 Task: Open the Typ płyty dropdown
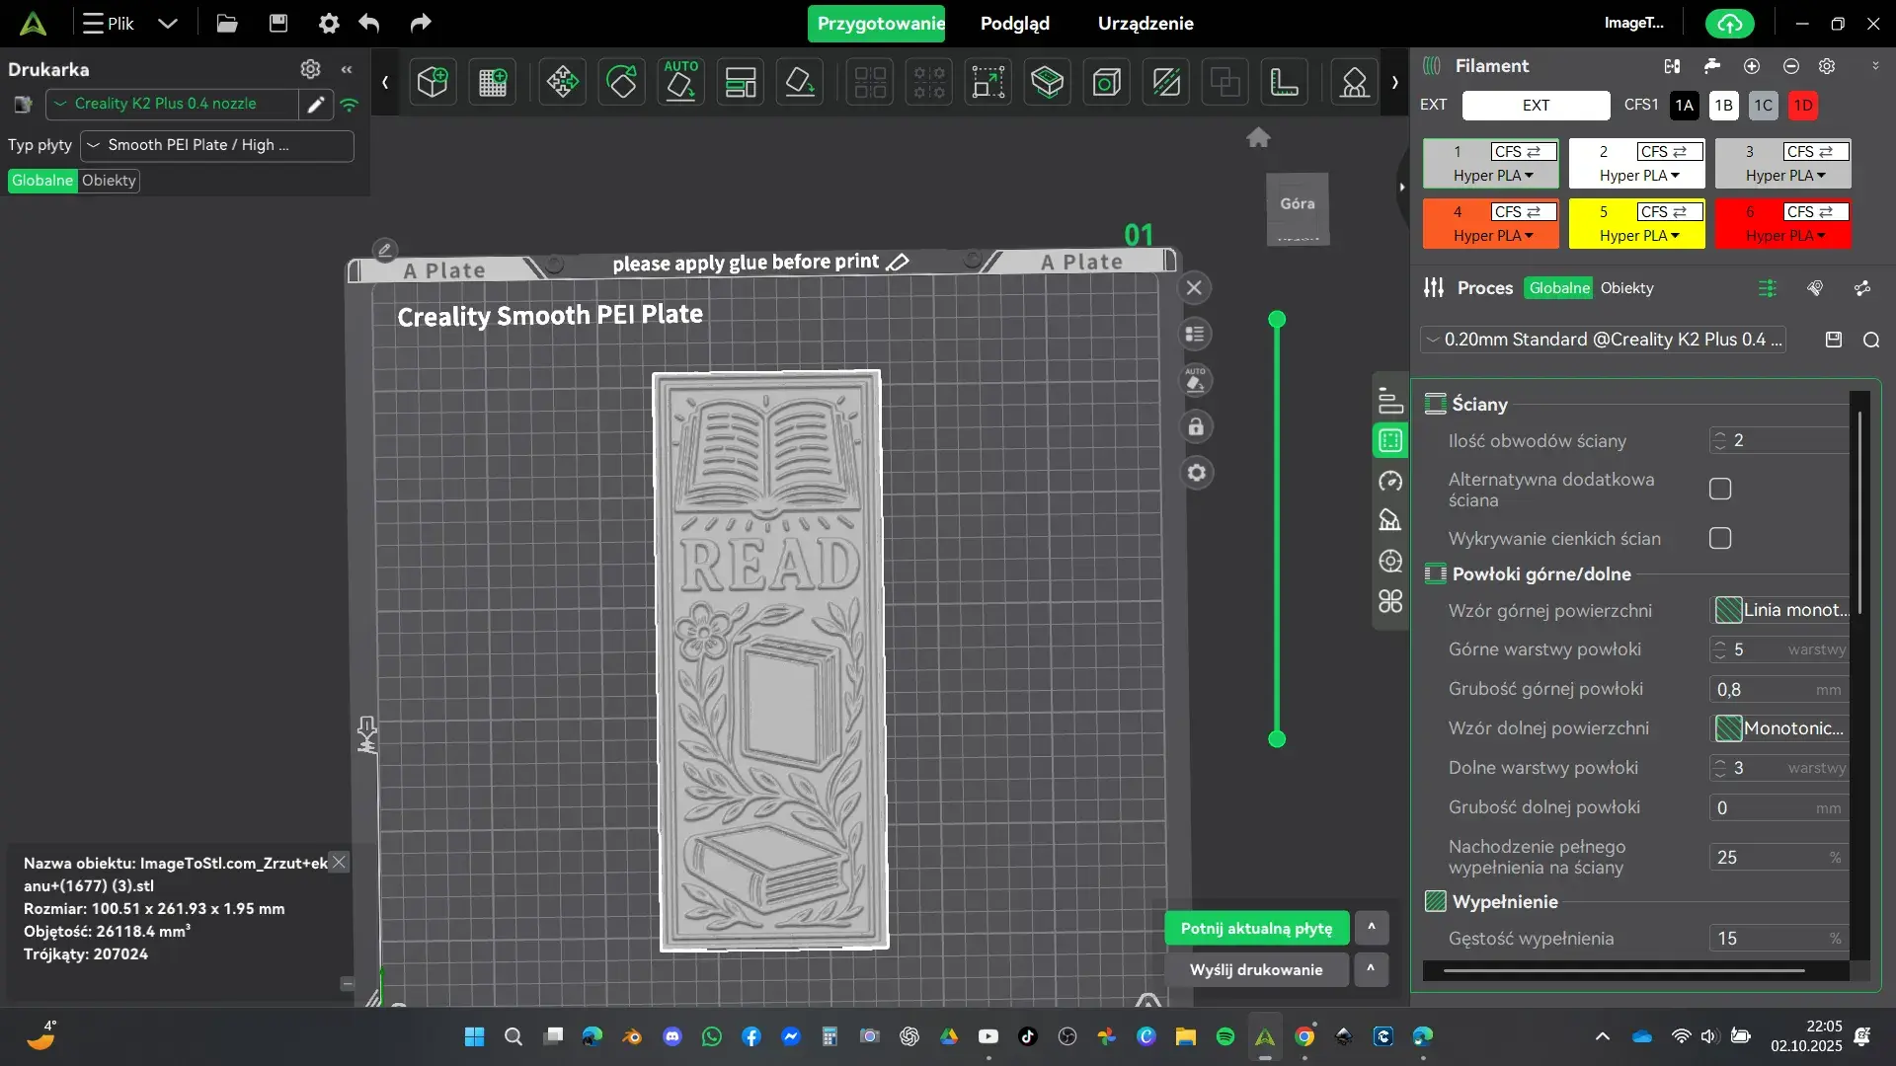216,145
